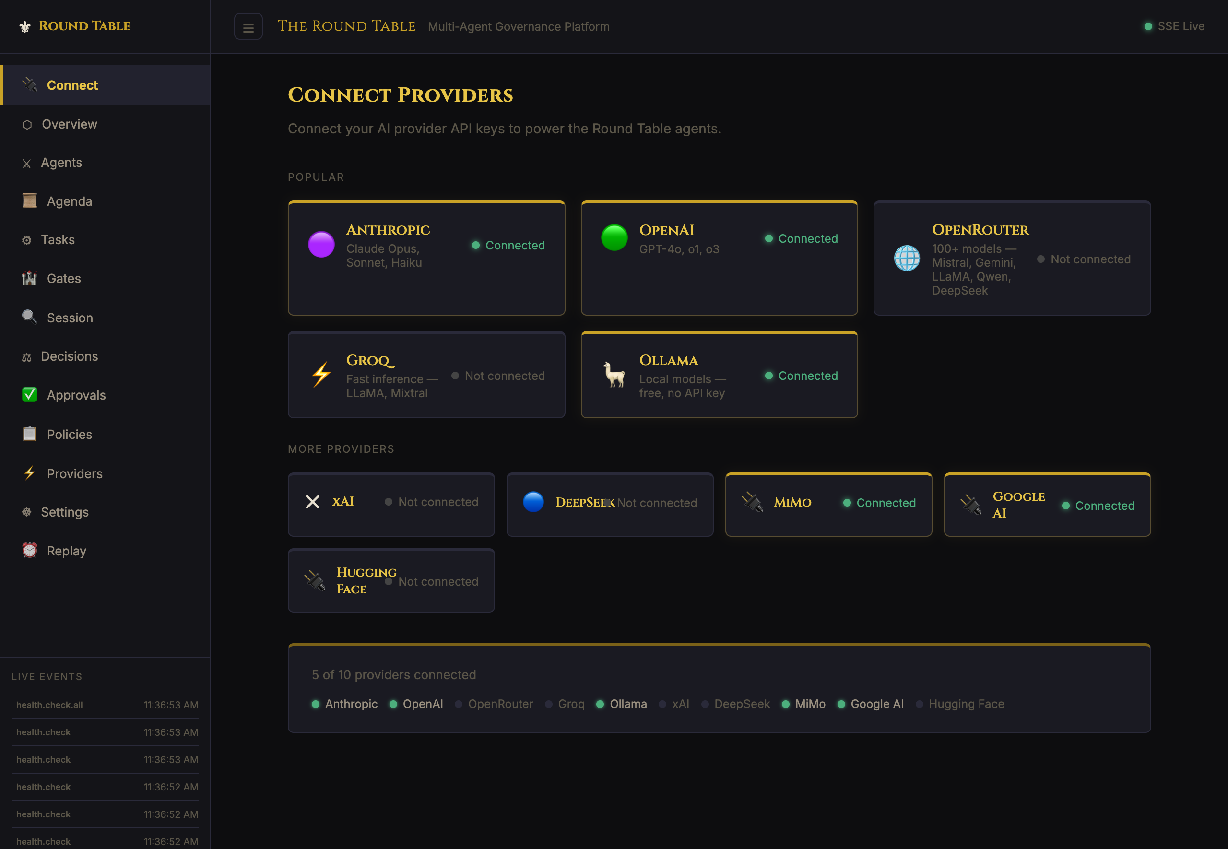Click the blue circle DeepSeek icon
Viewport: 1228px width, 849px height.
tap(533, 502)
